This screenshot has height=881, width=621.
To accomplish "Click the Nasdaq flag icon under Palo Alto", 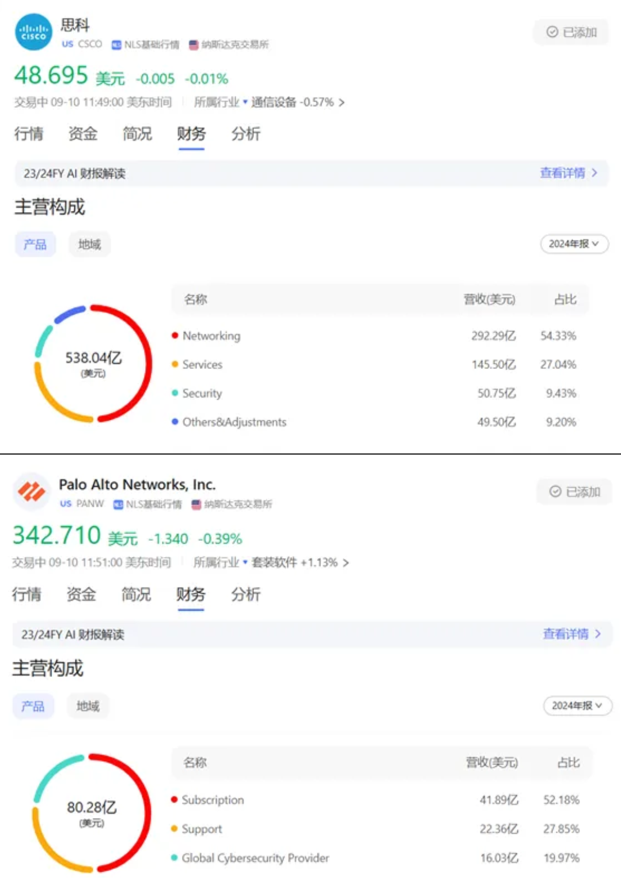I will [x=196, y=504].
